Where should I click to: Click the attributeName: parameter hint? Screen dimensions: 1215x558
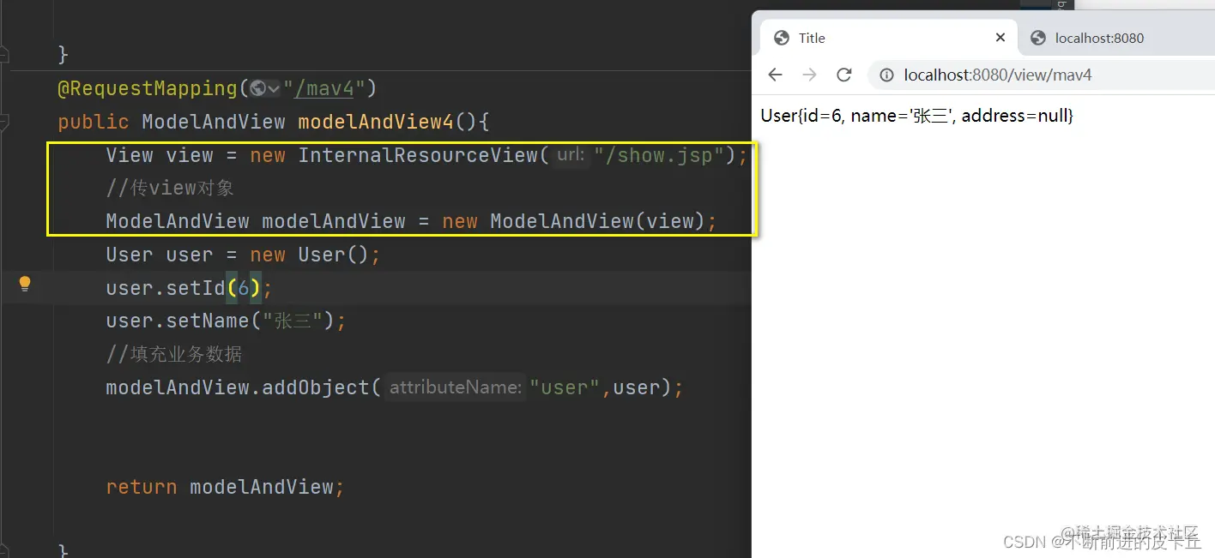click(x=455, y=387)
